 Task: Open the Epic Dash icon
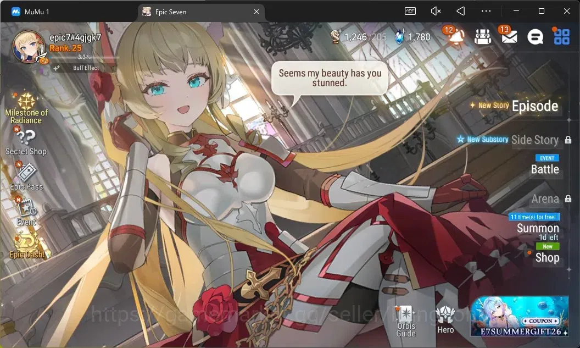pyautogui.click(x=26, y=241)
